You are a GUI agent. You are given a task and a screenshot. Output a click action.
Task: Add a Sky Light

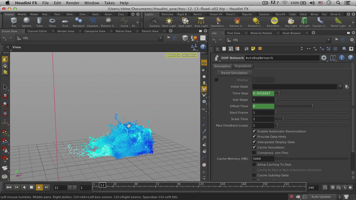click(x=291, y=22)
